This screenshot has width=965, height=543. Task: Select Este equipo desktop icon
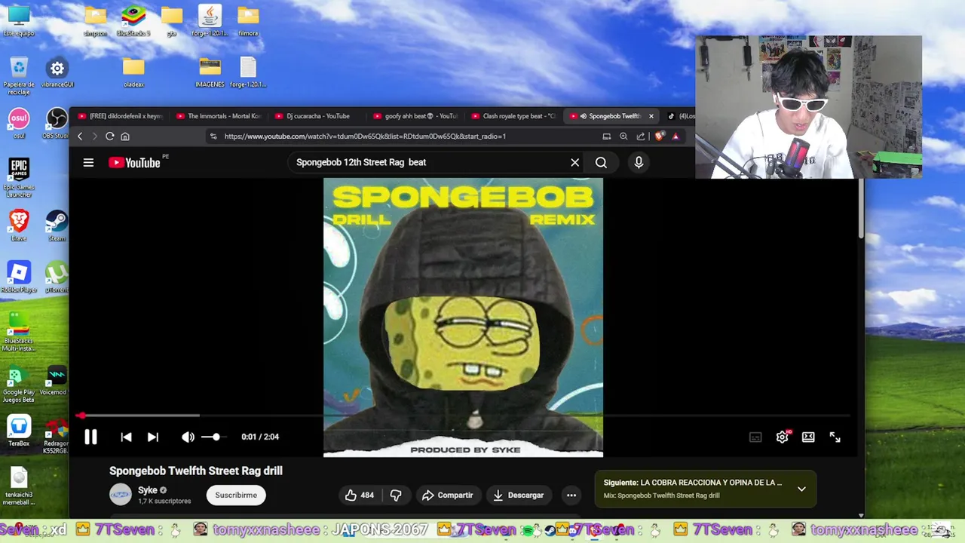coord(19,21)
